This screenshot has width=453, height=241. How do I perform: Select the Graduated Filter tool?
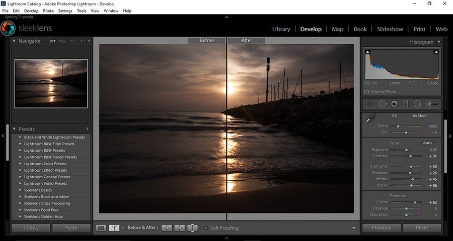pyautogui.click(x=406, y=104)
